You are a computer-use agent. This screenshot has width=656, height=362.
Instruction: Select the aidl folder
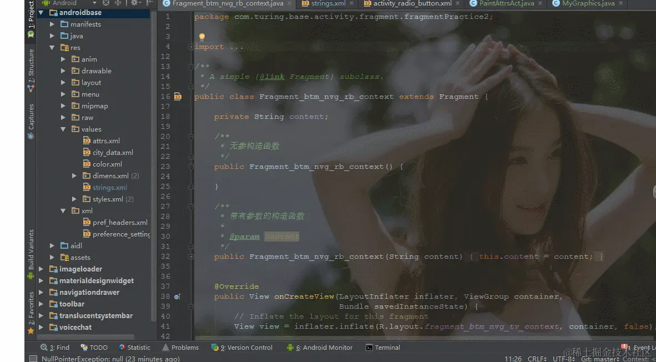pyautogui.click(x=71, y=245)
